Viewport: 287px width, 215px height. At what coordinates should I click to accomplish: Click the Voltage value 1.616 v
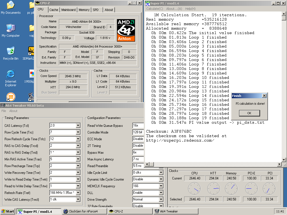click(105, 38)
